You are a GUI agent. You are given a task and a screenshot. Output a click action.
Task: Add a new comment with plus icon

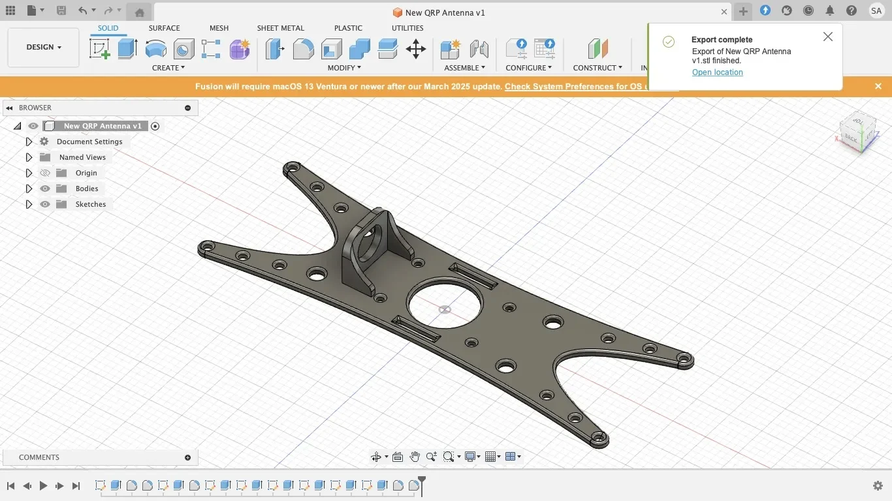tap(187, 457)
